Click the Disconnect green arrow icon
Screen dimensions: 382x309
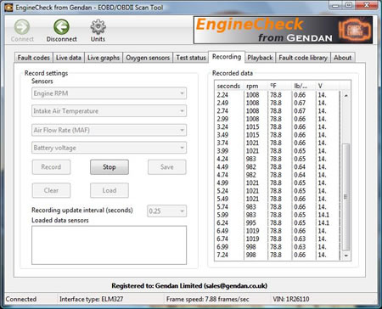[x=61, y=27]
